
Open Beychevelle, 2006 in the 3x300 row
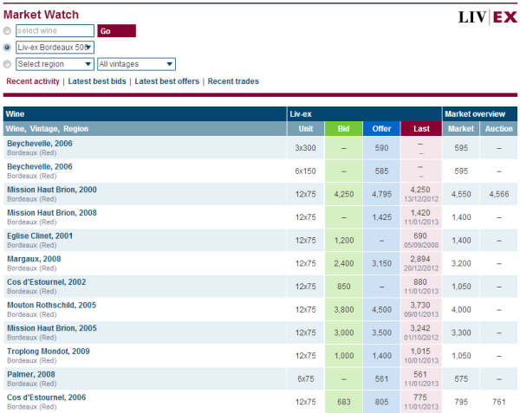(40, 144)
